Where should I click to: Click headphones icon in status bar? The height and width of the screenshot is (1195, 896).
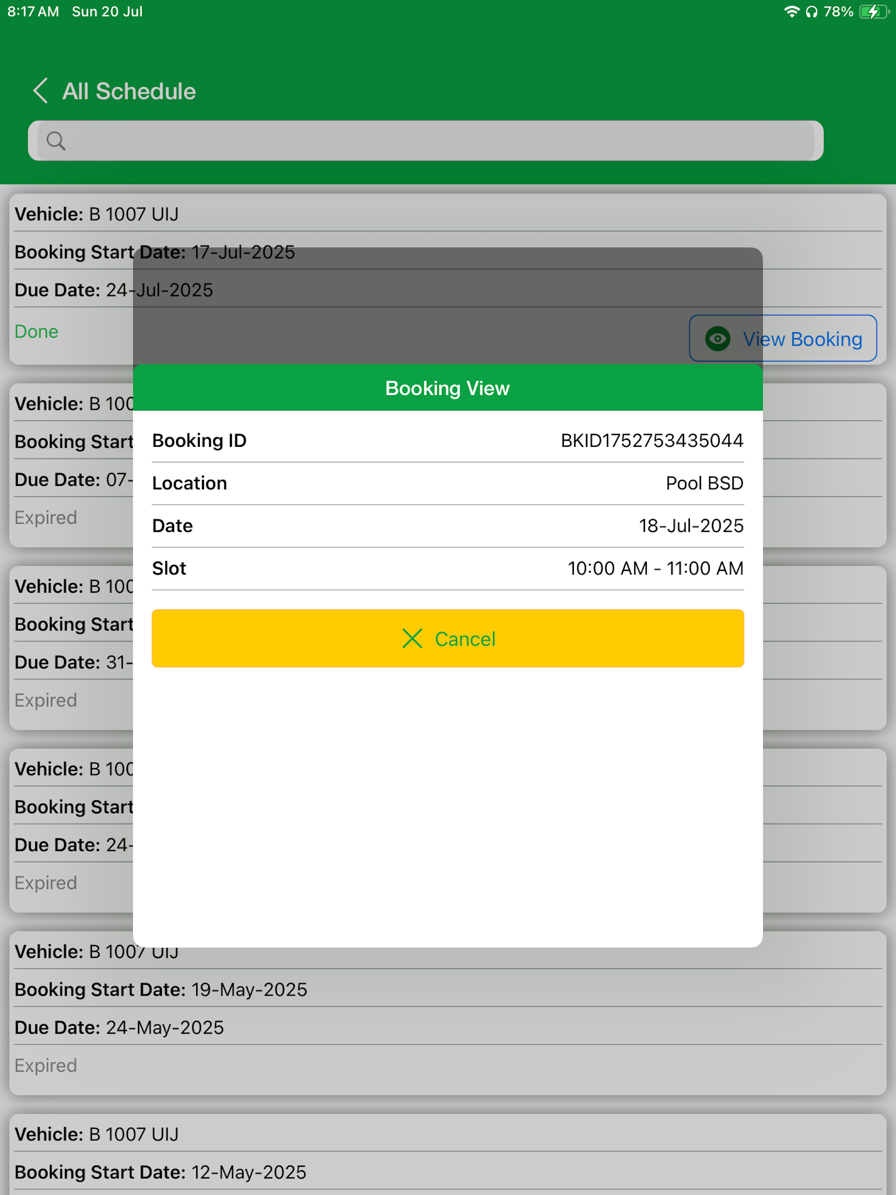click(811, 12)
